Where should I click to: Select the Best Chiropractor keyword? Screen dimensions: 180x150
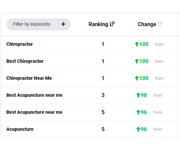(25, 61)
